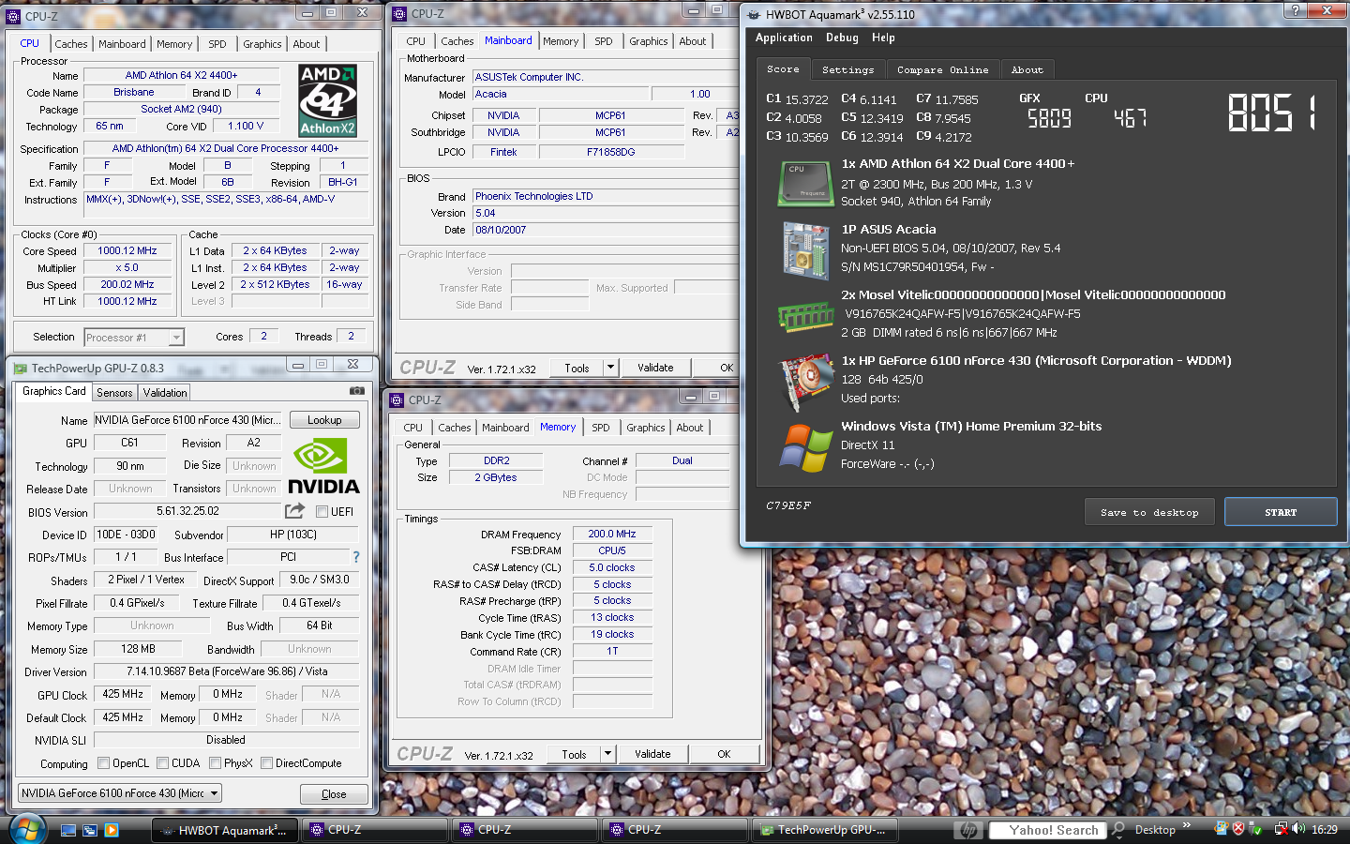The image size is (1350, 844).
Task: Toggle the CUDA checkbox
Action: [162, 763]
